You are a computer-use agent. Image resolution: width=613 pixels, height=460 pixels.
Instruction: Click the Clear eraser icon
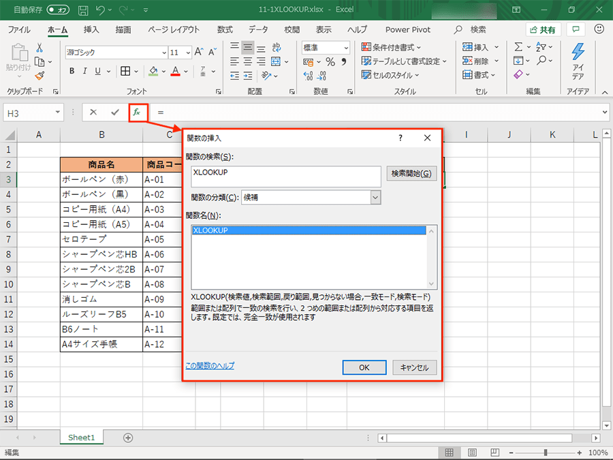pyautogui.click(x=518, y=74)
